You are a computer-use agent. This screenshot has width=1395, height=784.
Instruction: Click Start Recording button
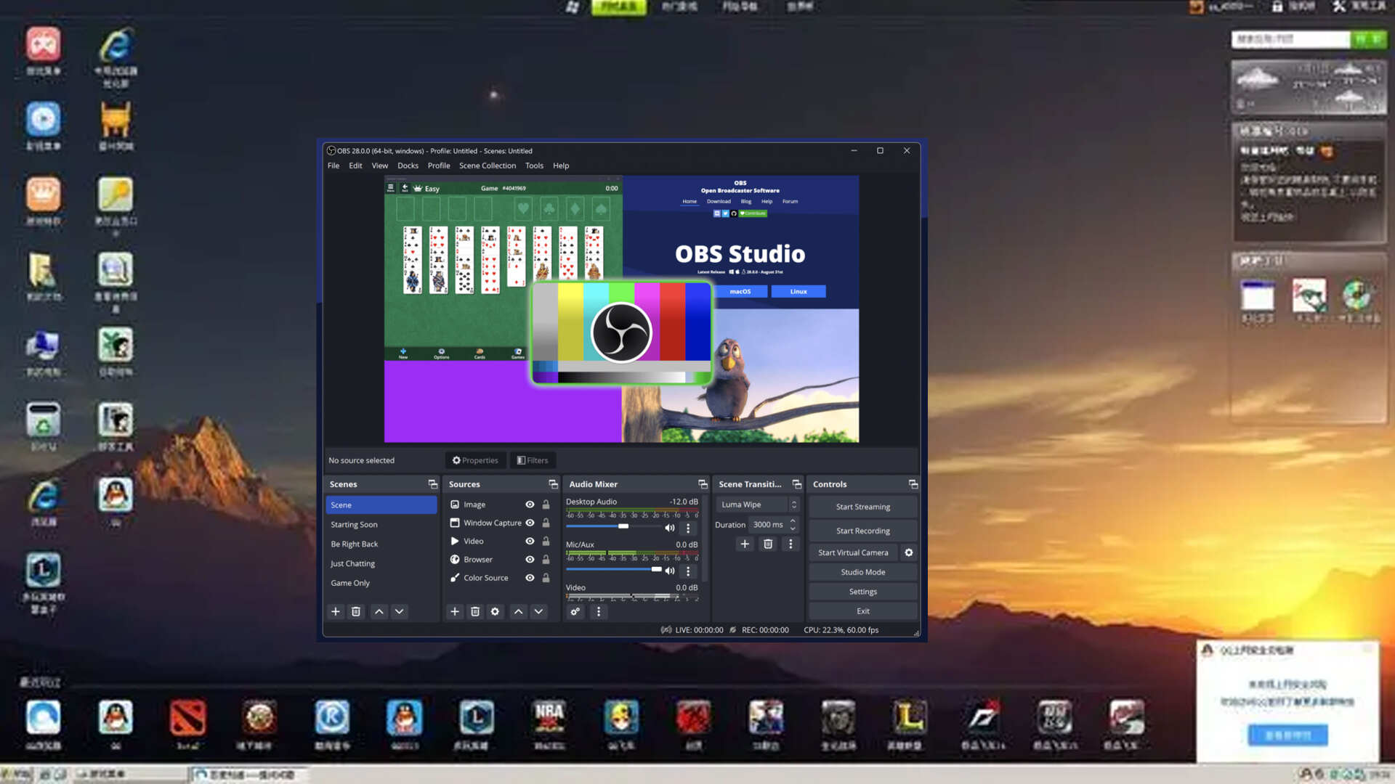click(x=862, y=531)
